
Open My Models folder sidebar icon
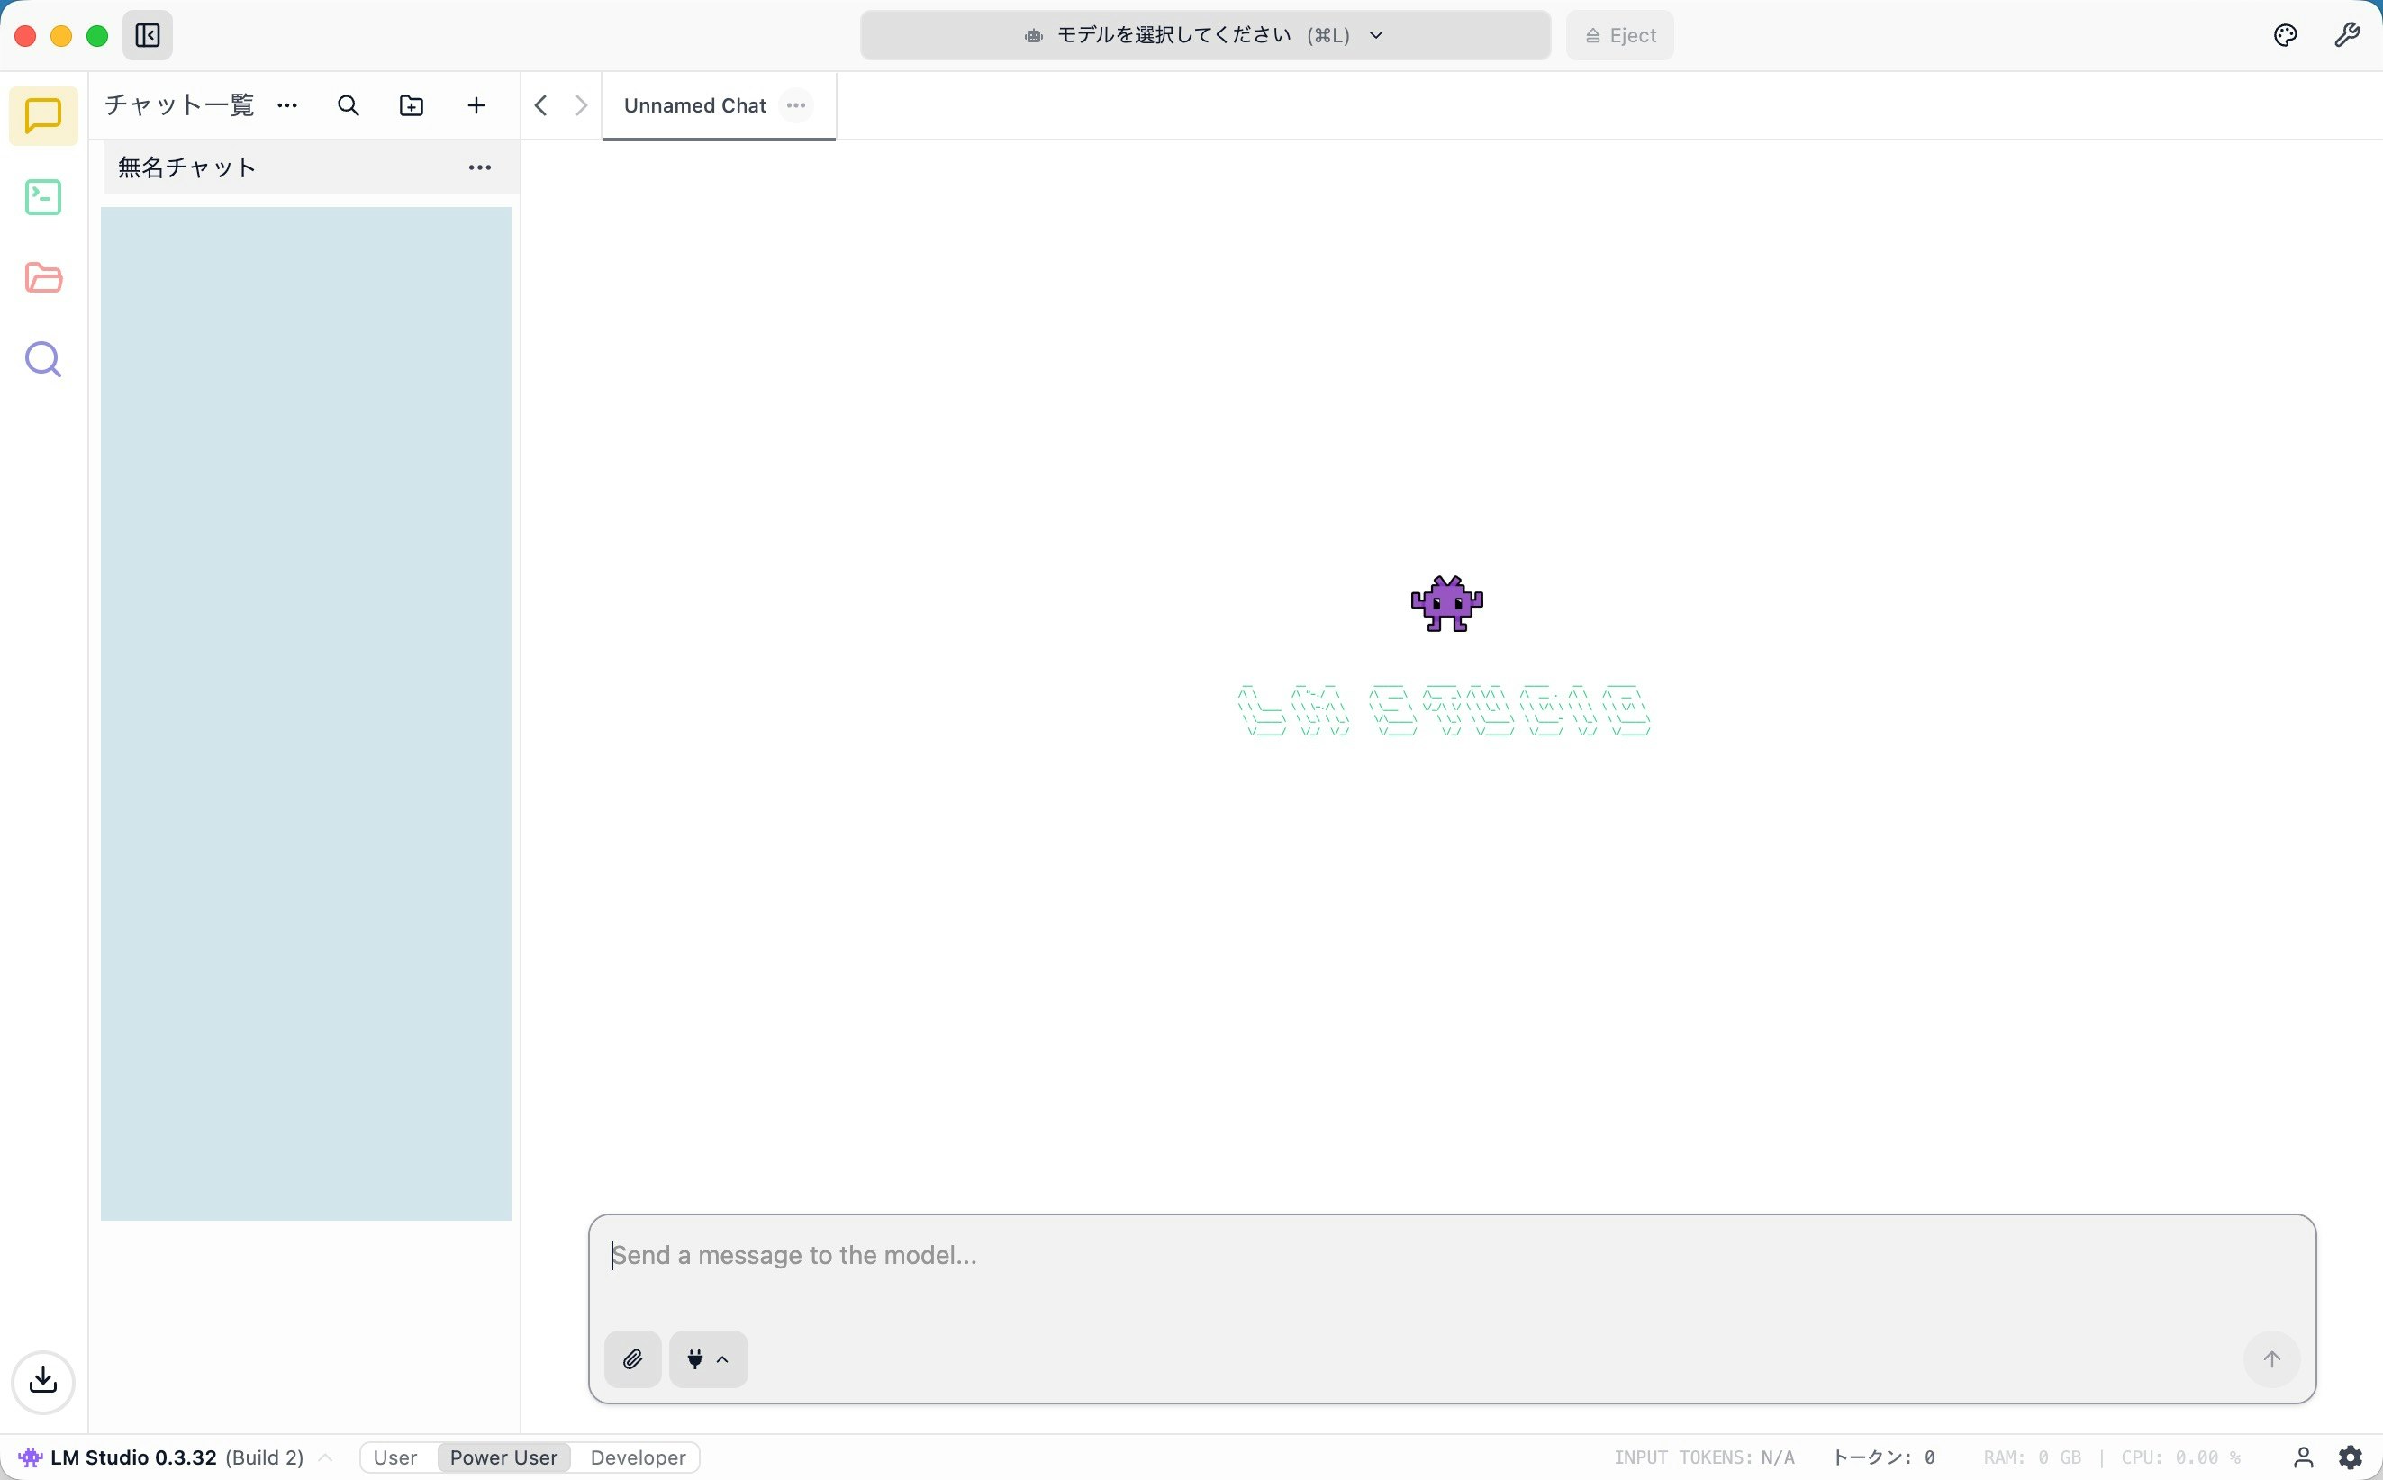tap(43, 278)
